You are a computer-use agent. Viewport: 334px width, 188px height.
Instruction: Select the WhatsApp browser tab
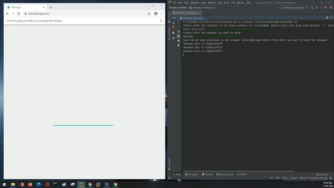coord(26,7)
